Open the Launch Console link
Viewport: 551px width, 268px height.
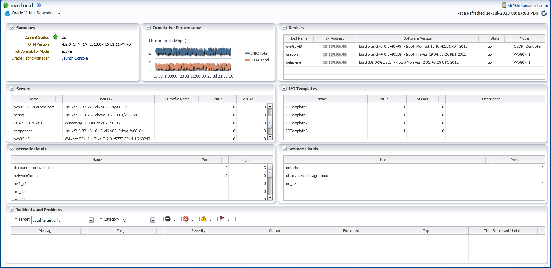(75, 58)
